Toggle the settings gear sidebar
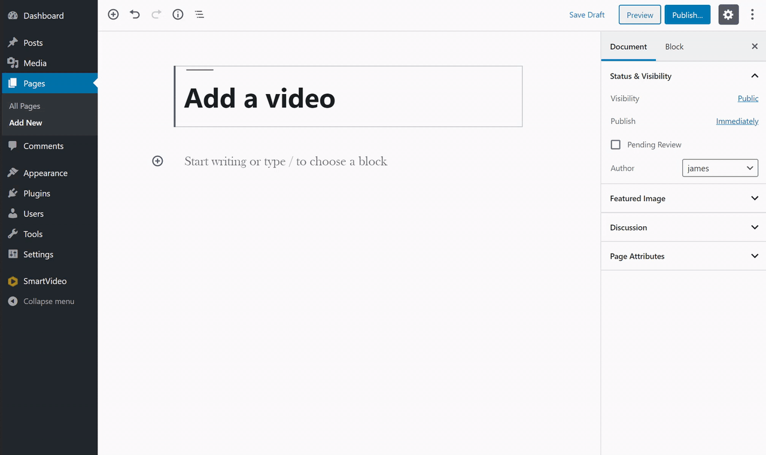766x455 pixels. 728,15
